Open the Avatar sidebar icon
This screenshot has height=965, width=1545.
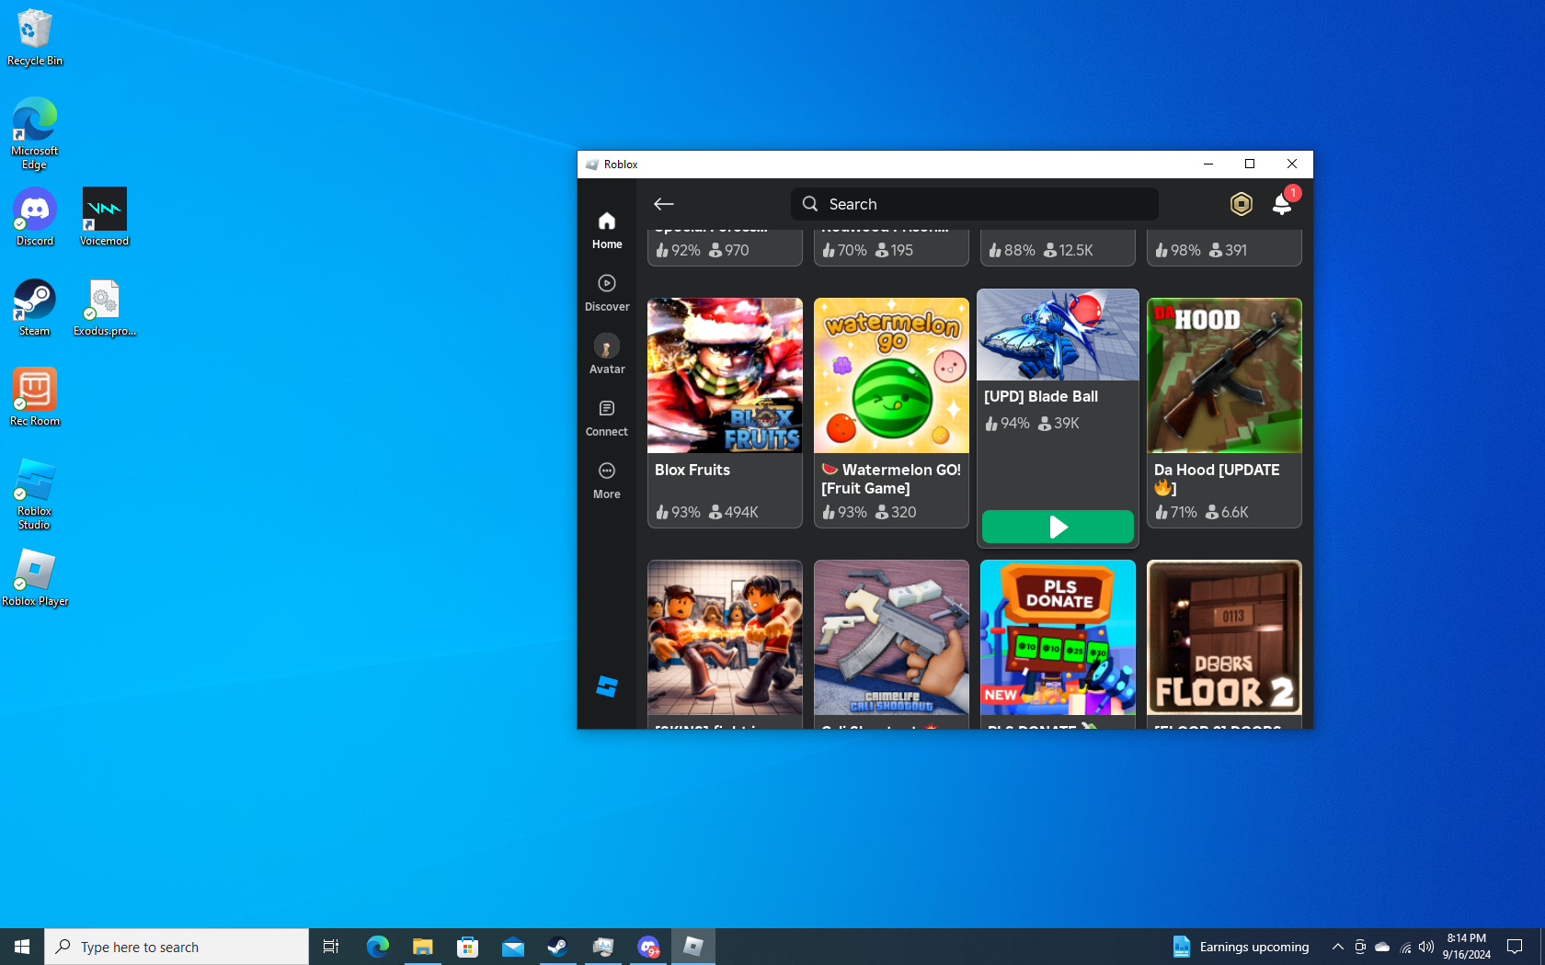coord(607,355)
